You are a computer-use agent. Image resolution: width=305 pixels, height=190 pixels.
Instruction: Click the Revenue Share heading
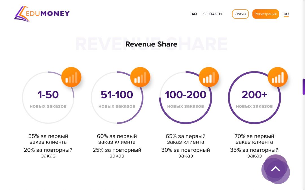151,44
